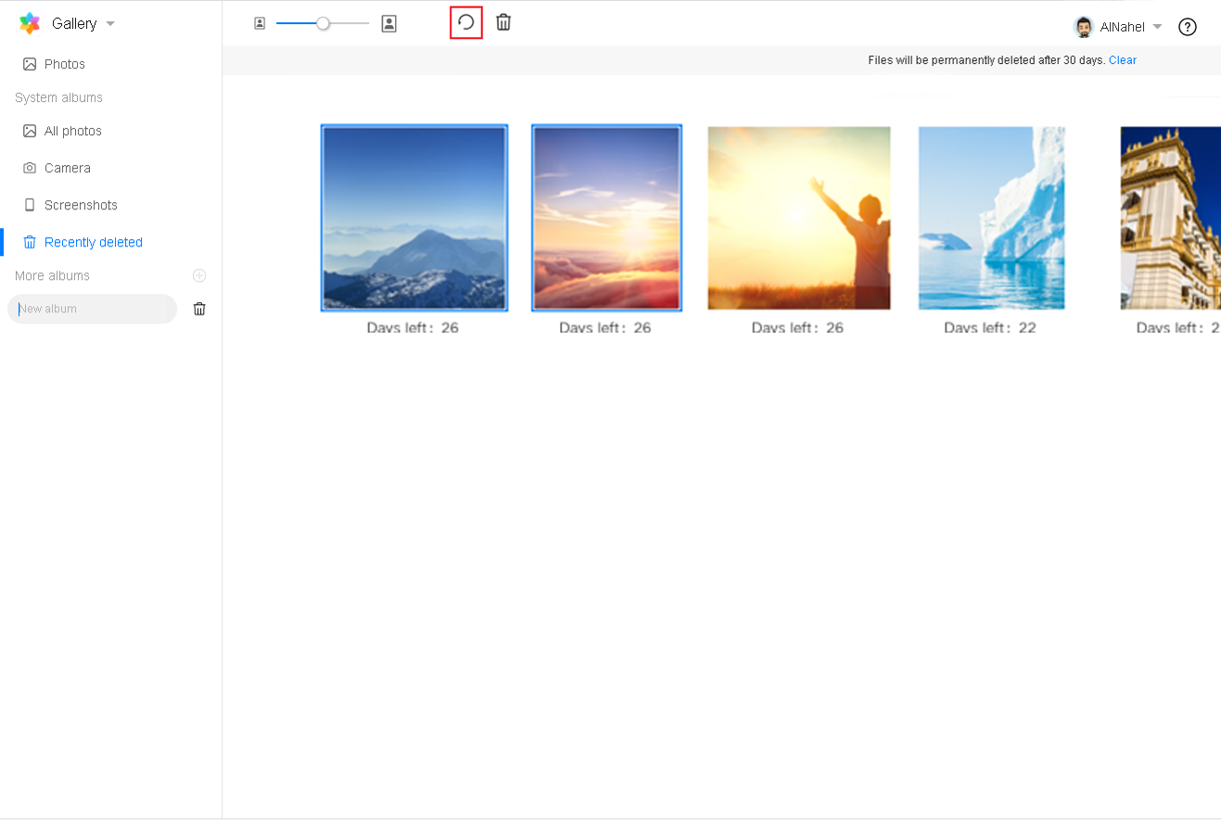Click the thumbnail size slider handle

click(323, 24)
